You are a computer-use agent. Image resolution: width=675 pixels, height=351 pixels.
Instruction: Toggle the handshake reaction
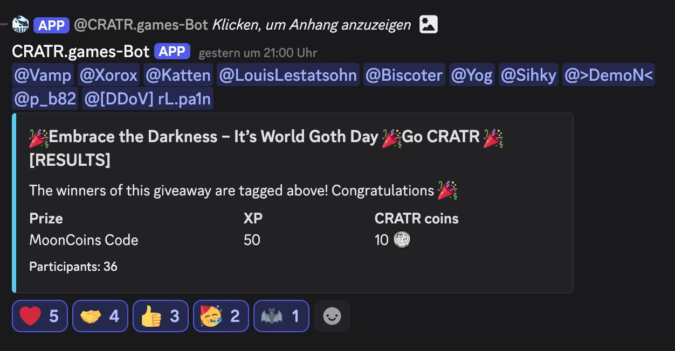click(x=100, y=316)
